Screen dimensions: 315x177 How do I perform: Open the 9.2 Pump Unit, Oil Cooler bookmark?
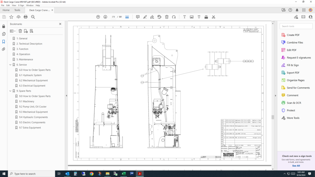pos(33,107)
